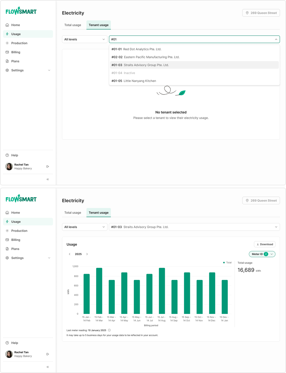Viewport: 286px width, 373px height.
Task: Expand the Settings section chevron
Action: (49, 70)
